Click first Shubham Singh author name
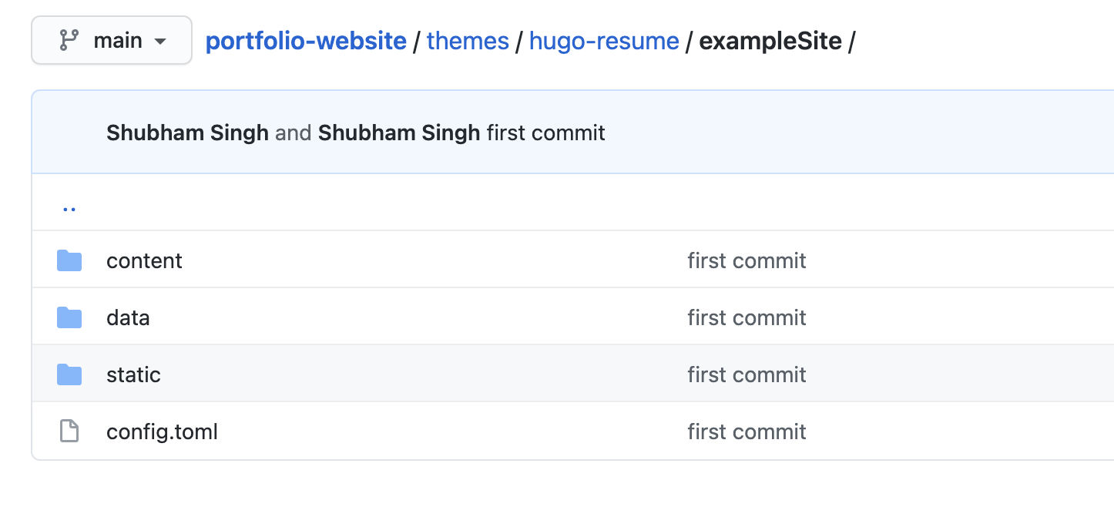The width and height of the screenshot is (1114, 507). coord(187,133)
